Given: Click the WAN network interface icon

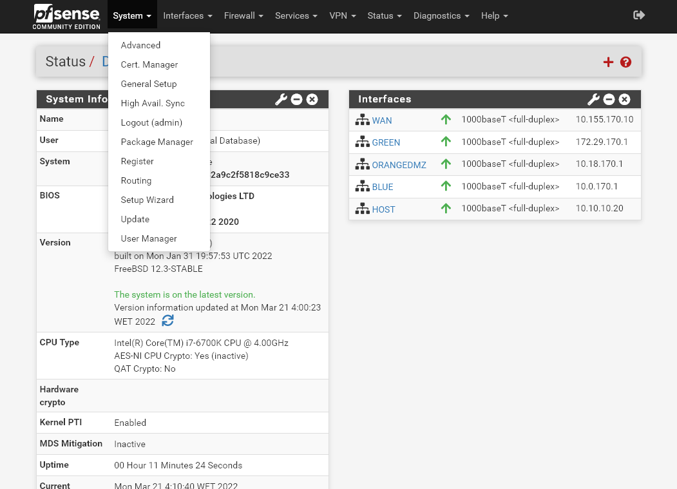Looking at the screenshot, I should click(362, 120).
